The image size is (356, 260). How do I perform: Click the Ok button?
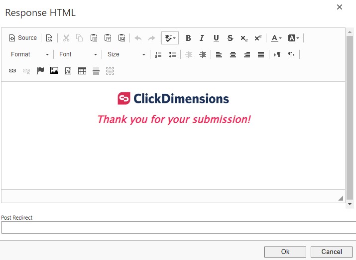click(285, 252)
